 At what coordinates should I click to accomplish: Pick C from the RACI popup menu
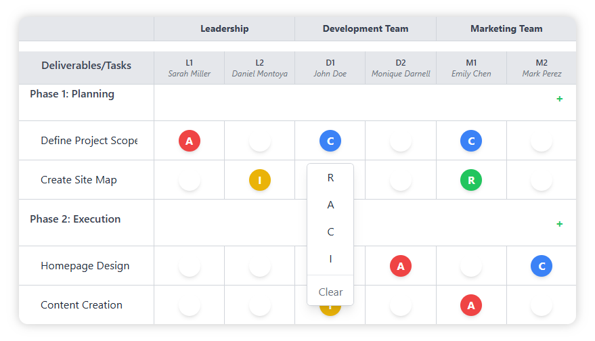click(330, 232)
